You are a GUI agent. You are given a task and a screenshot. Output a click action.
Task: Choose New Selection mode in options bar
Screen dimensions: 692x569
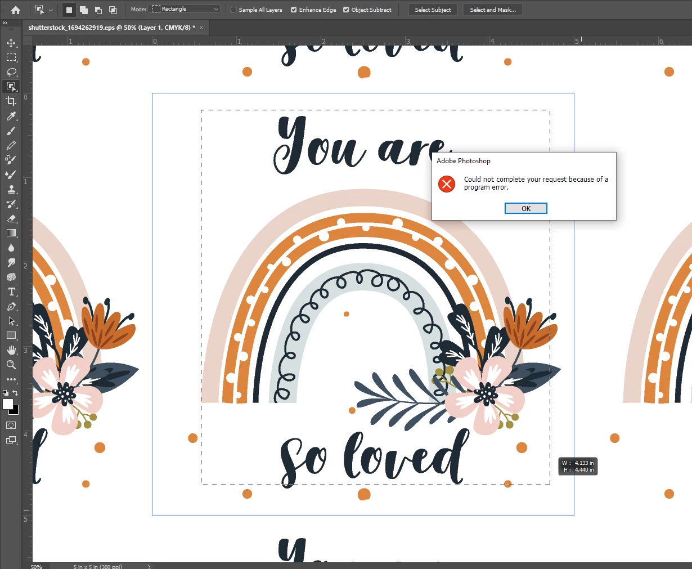[69, 10]
